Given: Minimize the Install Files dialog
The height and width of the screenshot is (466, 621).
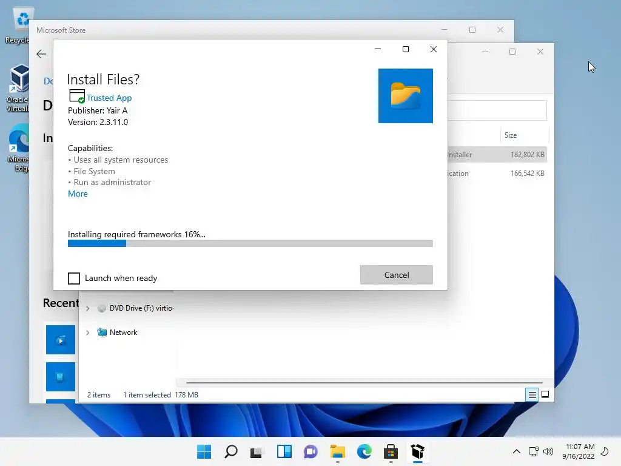Looking at the screenshot, I should (378, 49).
